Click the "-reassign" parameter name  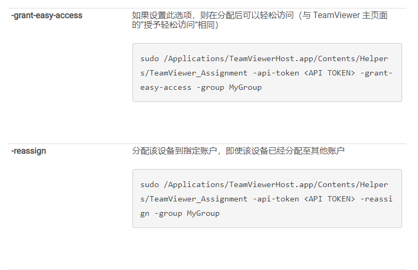[29, 151]
